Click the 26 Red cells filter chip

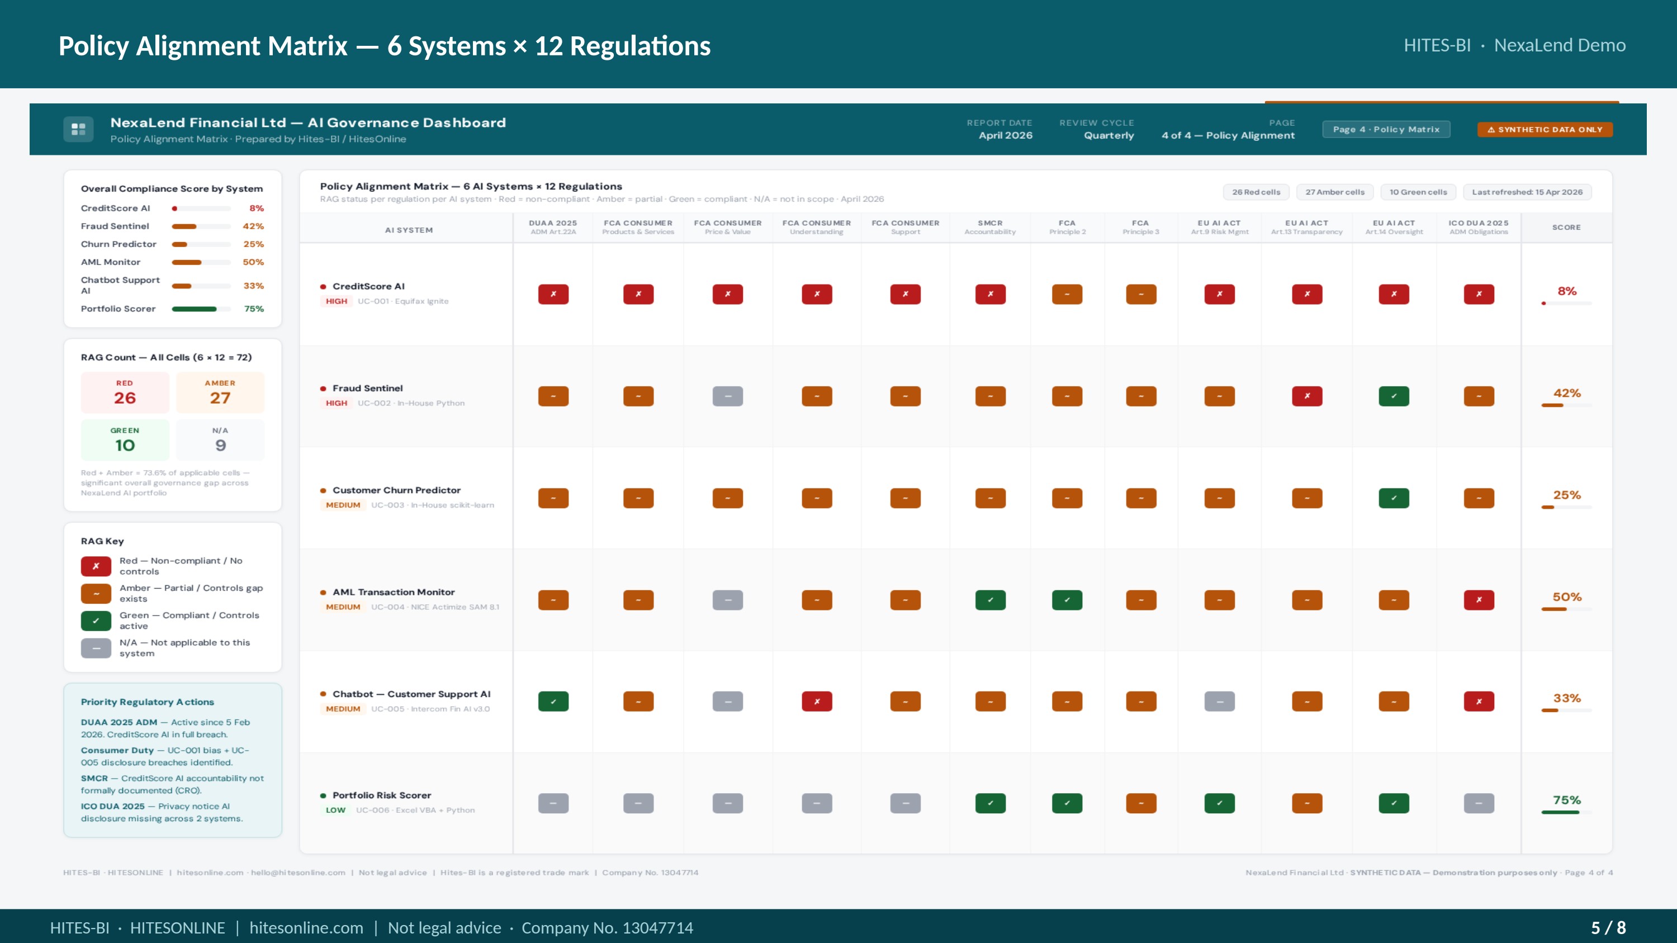click(1256, 192)
